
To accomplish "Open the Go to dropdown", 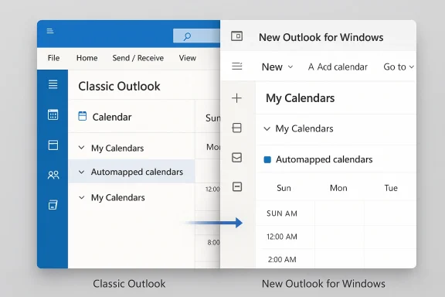I will pyautogui.click(x=399, y=67).
